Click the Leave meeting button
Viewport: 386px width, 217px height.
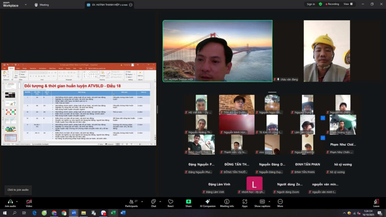coord(376,202)
